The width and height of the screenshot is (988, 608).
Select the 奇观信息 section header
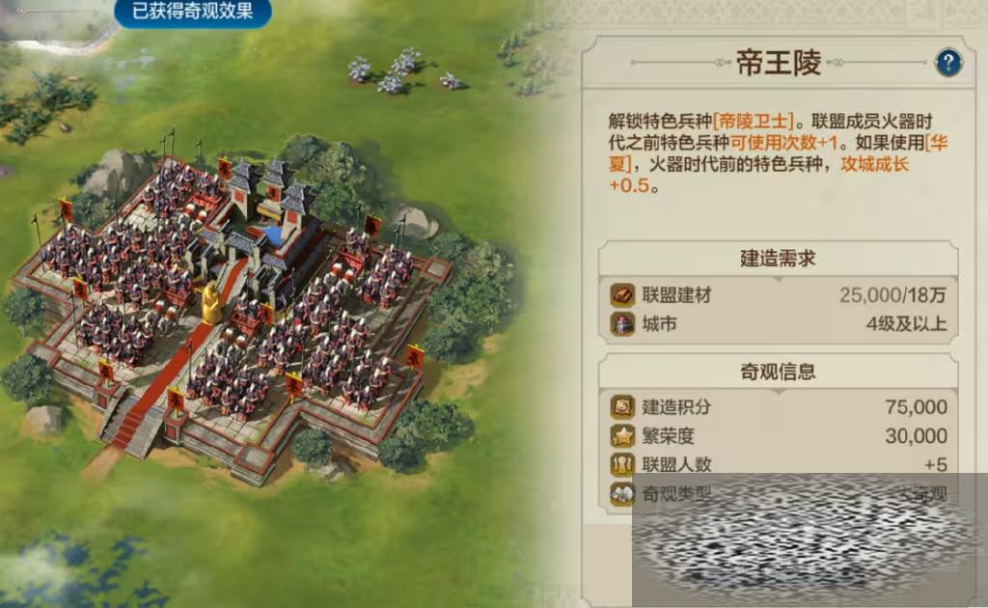pos(778,372)
